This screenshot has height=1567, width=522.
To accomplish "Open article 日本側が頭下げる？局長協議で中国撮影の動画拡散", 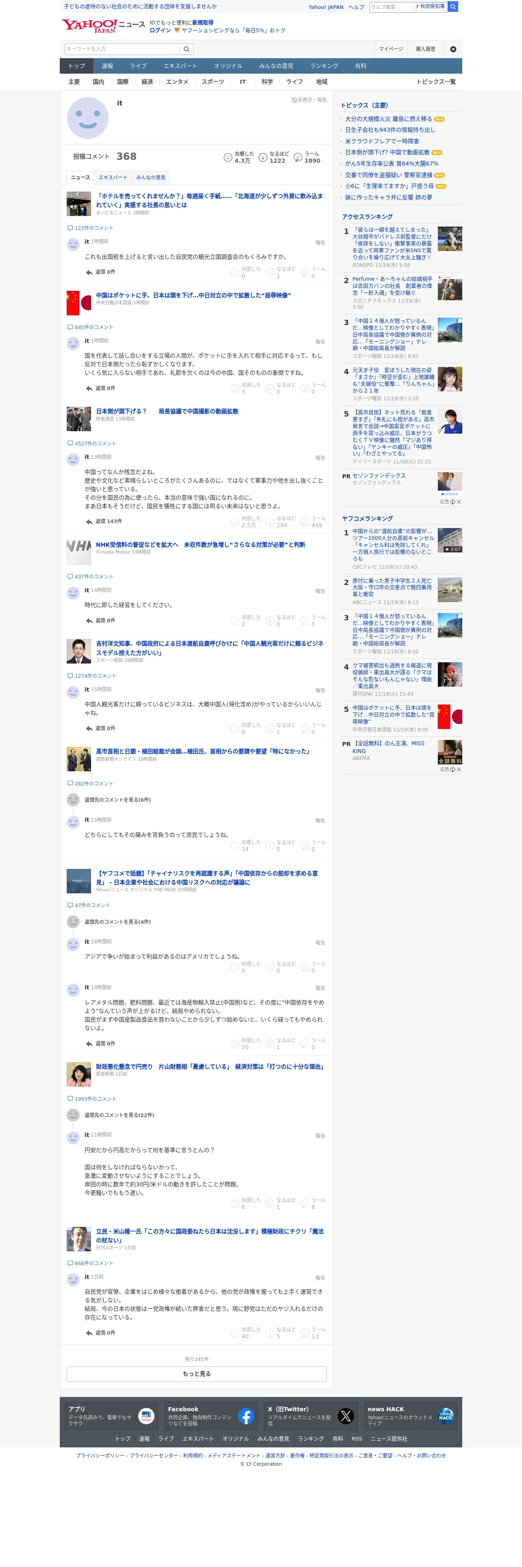I will 167,411.
